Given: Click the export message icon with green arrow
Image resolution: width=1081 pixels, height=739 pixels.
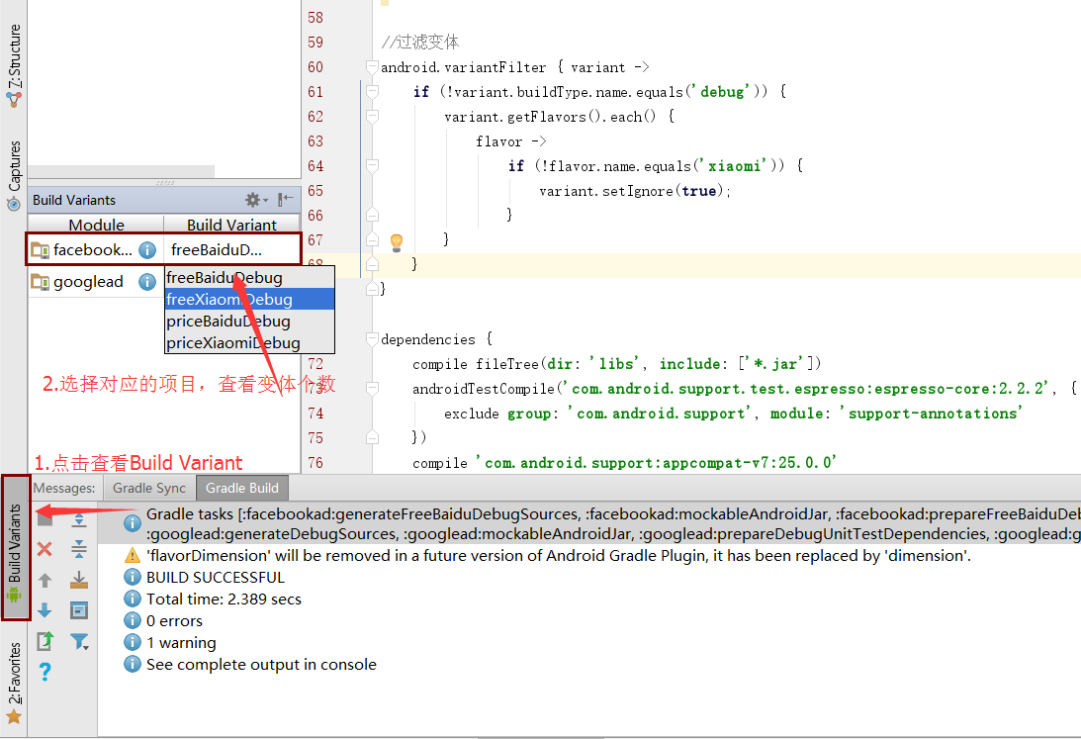Looking at the screenshot, I should pyautogui.click(x=45, y=641).
